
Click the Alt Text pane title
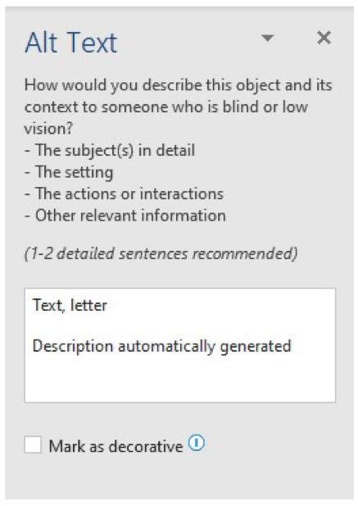pos(71,43)
